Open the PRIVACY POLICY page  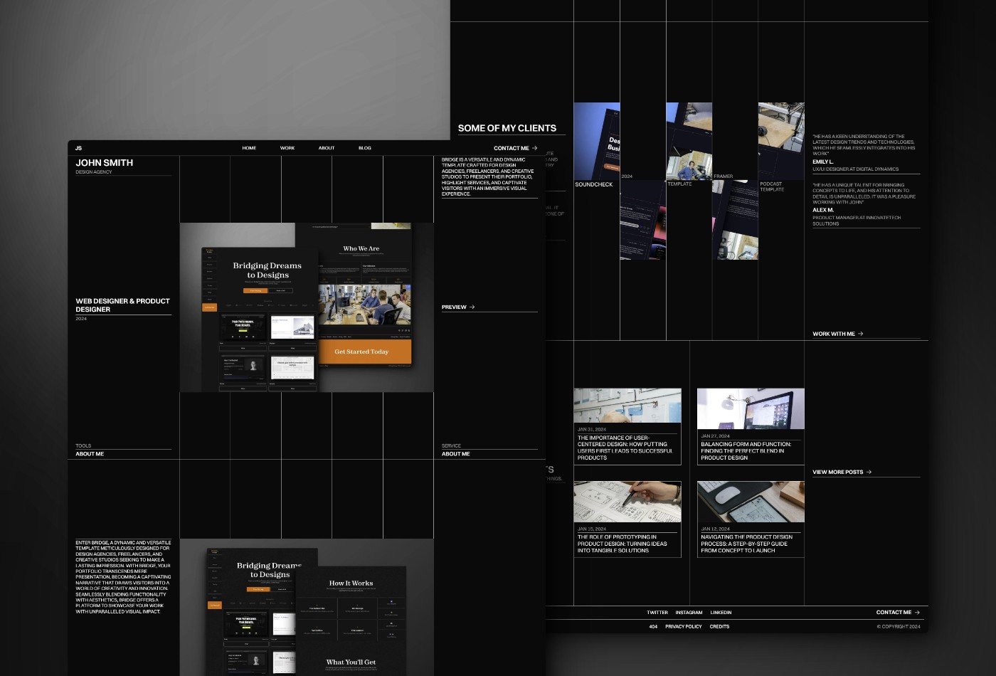pos(684,626)
